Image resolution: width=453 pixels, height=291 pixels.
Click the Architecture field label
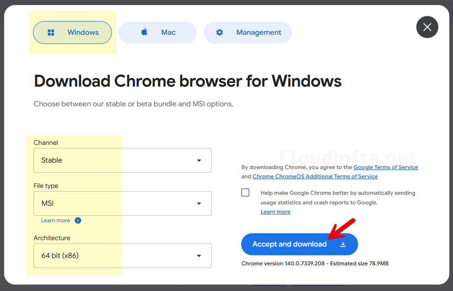click(52, 238)
